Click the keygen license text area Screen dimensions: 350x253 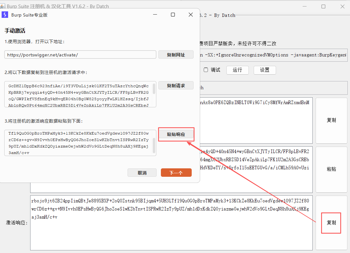(x=256, y=121)
